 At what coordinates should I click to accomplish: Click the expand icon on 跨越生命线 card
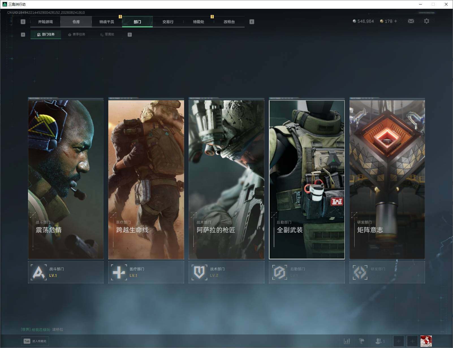[113, 215]
